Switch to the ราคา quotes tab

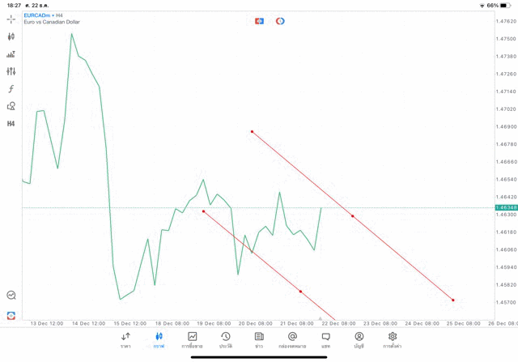click(125, 339)
